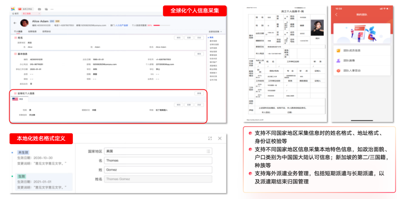This screenshot has width=397, height=199.
Task: Collapse the 姓名 section header
Action: coord(15,38)
